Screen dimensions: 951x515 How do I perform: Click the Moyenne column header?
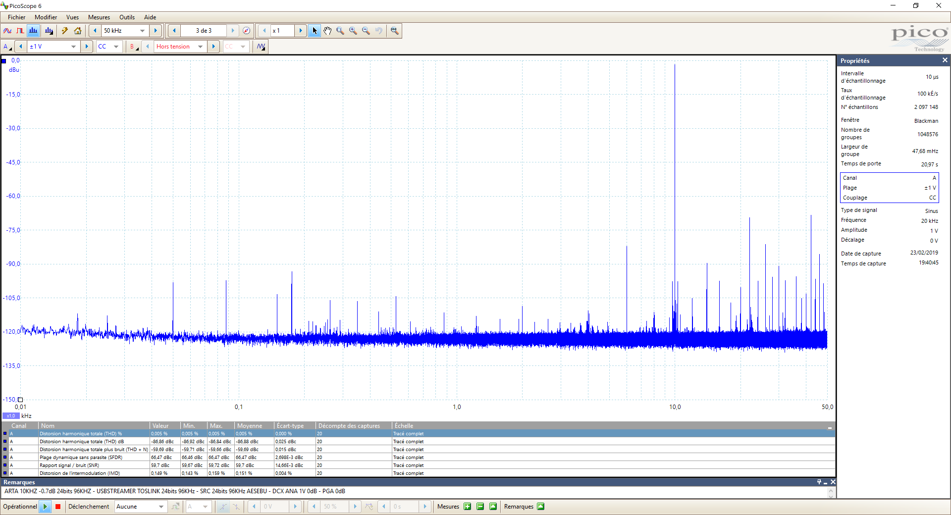(x=255, y=426)
